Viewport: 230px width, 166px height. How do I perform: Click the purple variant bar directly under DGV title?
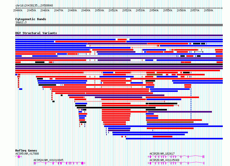119,35
